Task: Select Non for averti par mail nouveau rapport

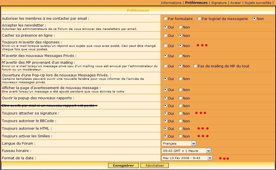Action: pyautogui.click(x=180, y=105)
